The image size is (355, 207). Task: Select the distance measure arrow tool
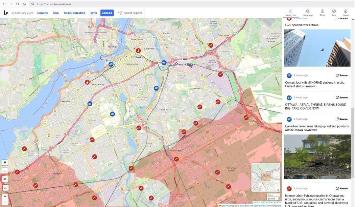tap(5, 171)
